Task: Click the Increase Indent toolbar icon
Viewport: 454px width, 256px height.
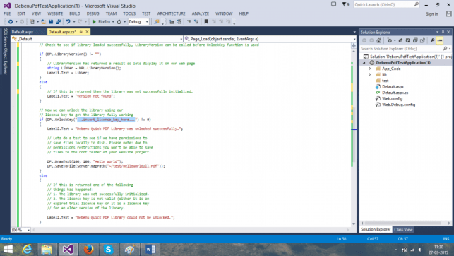Action: pos(196,22)
